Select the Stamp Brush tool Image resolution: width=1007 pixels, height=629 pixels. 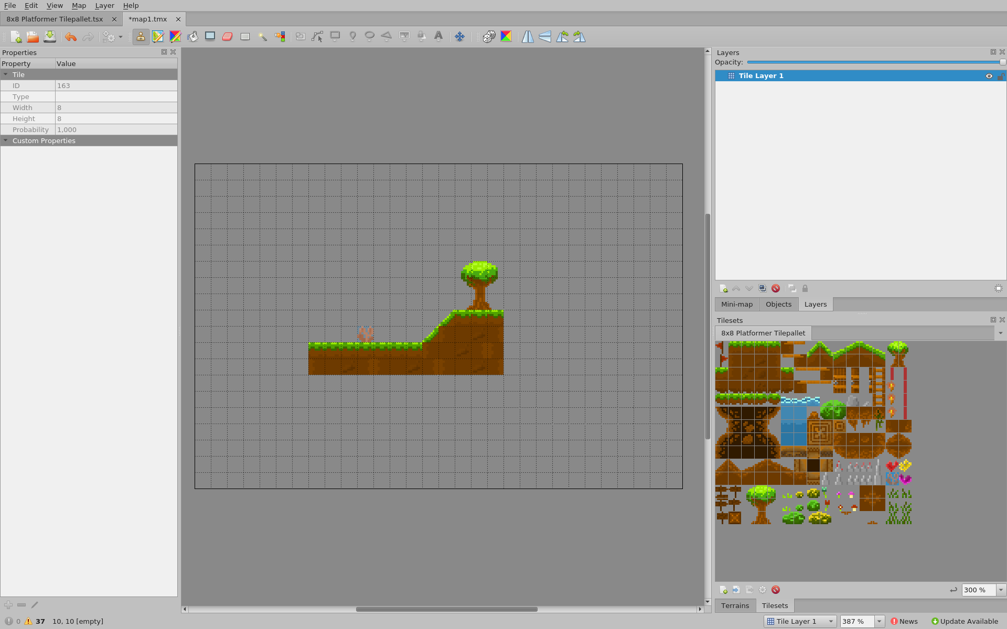141,37
